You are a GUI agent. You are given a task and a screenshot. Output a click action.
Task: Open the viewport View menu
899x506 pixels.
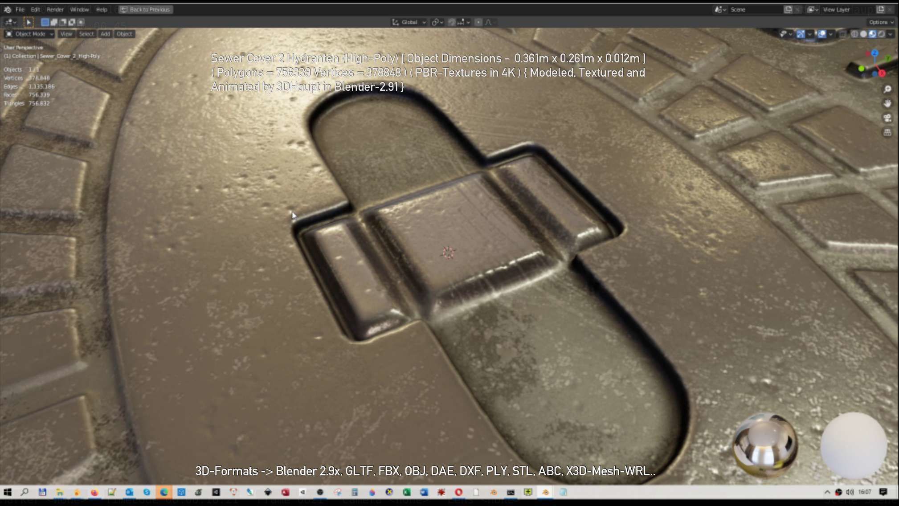pyautogui.click(x=66, y=34)
